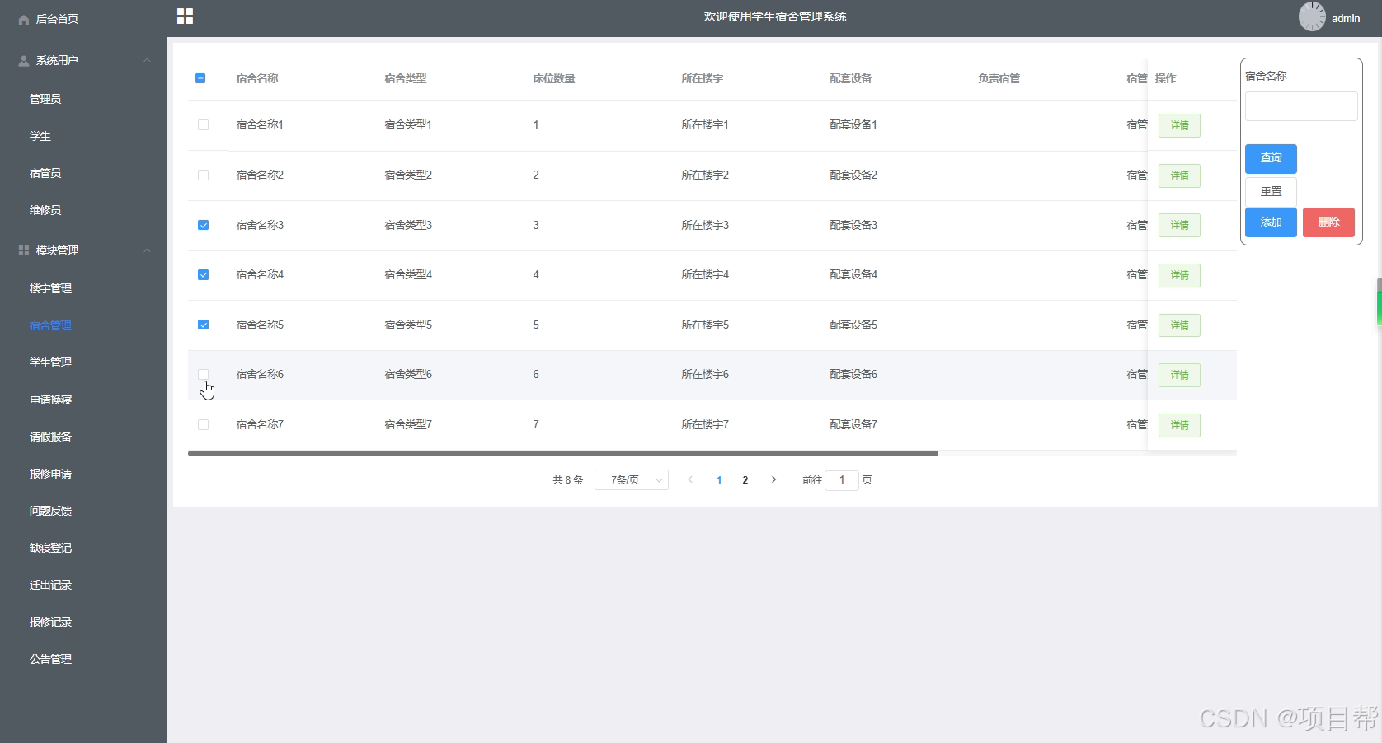Open the 学生 menu item
The height and width of the screenshot is (743, 1382).
tap(40, 136)
